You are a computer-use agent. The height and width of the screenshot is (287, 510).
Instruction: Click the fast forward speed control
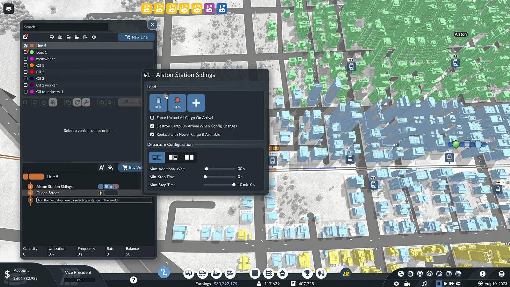pyautogui.click(x=451, y=283)
